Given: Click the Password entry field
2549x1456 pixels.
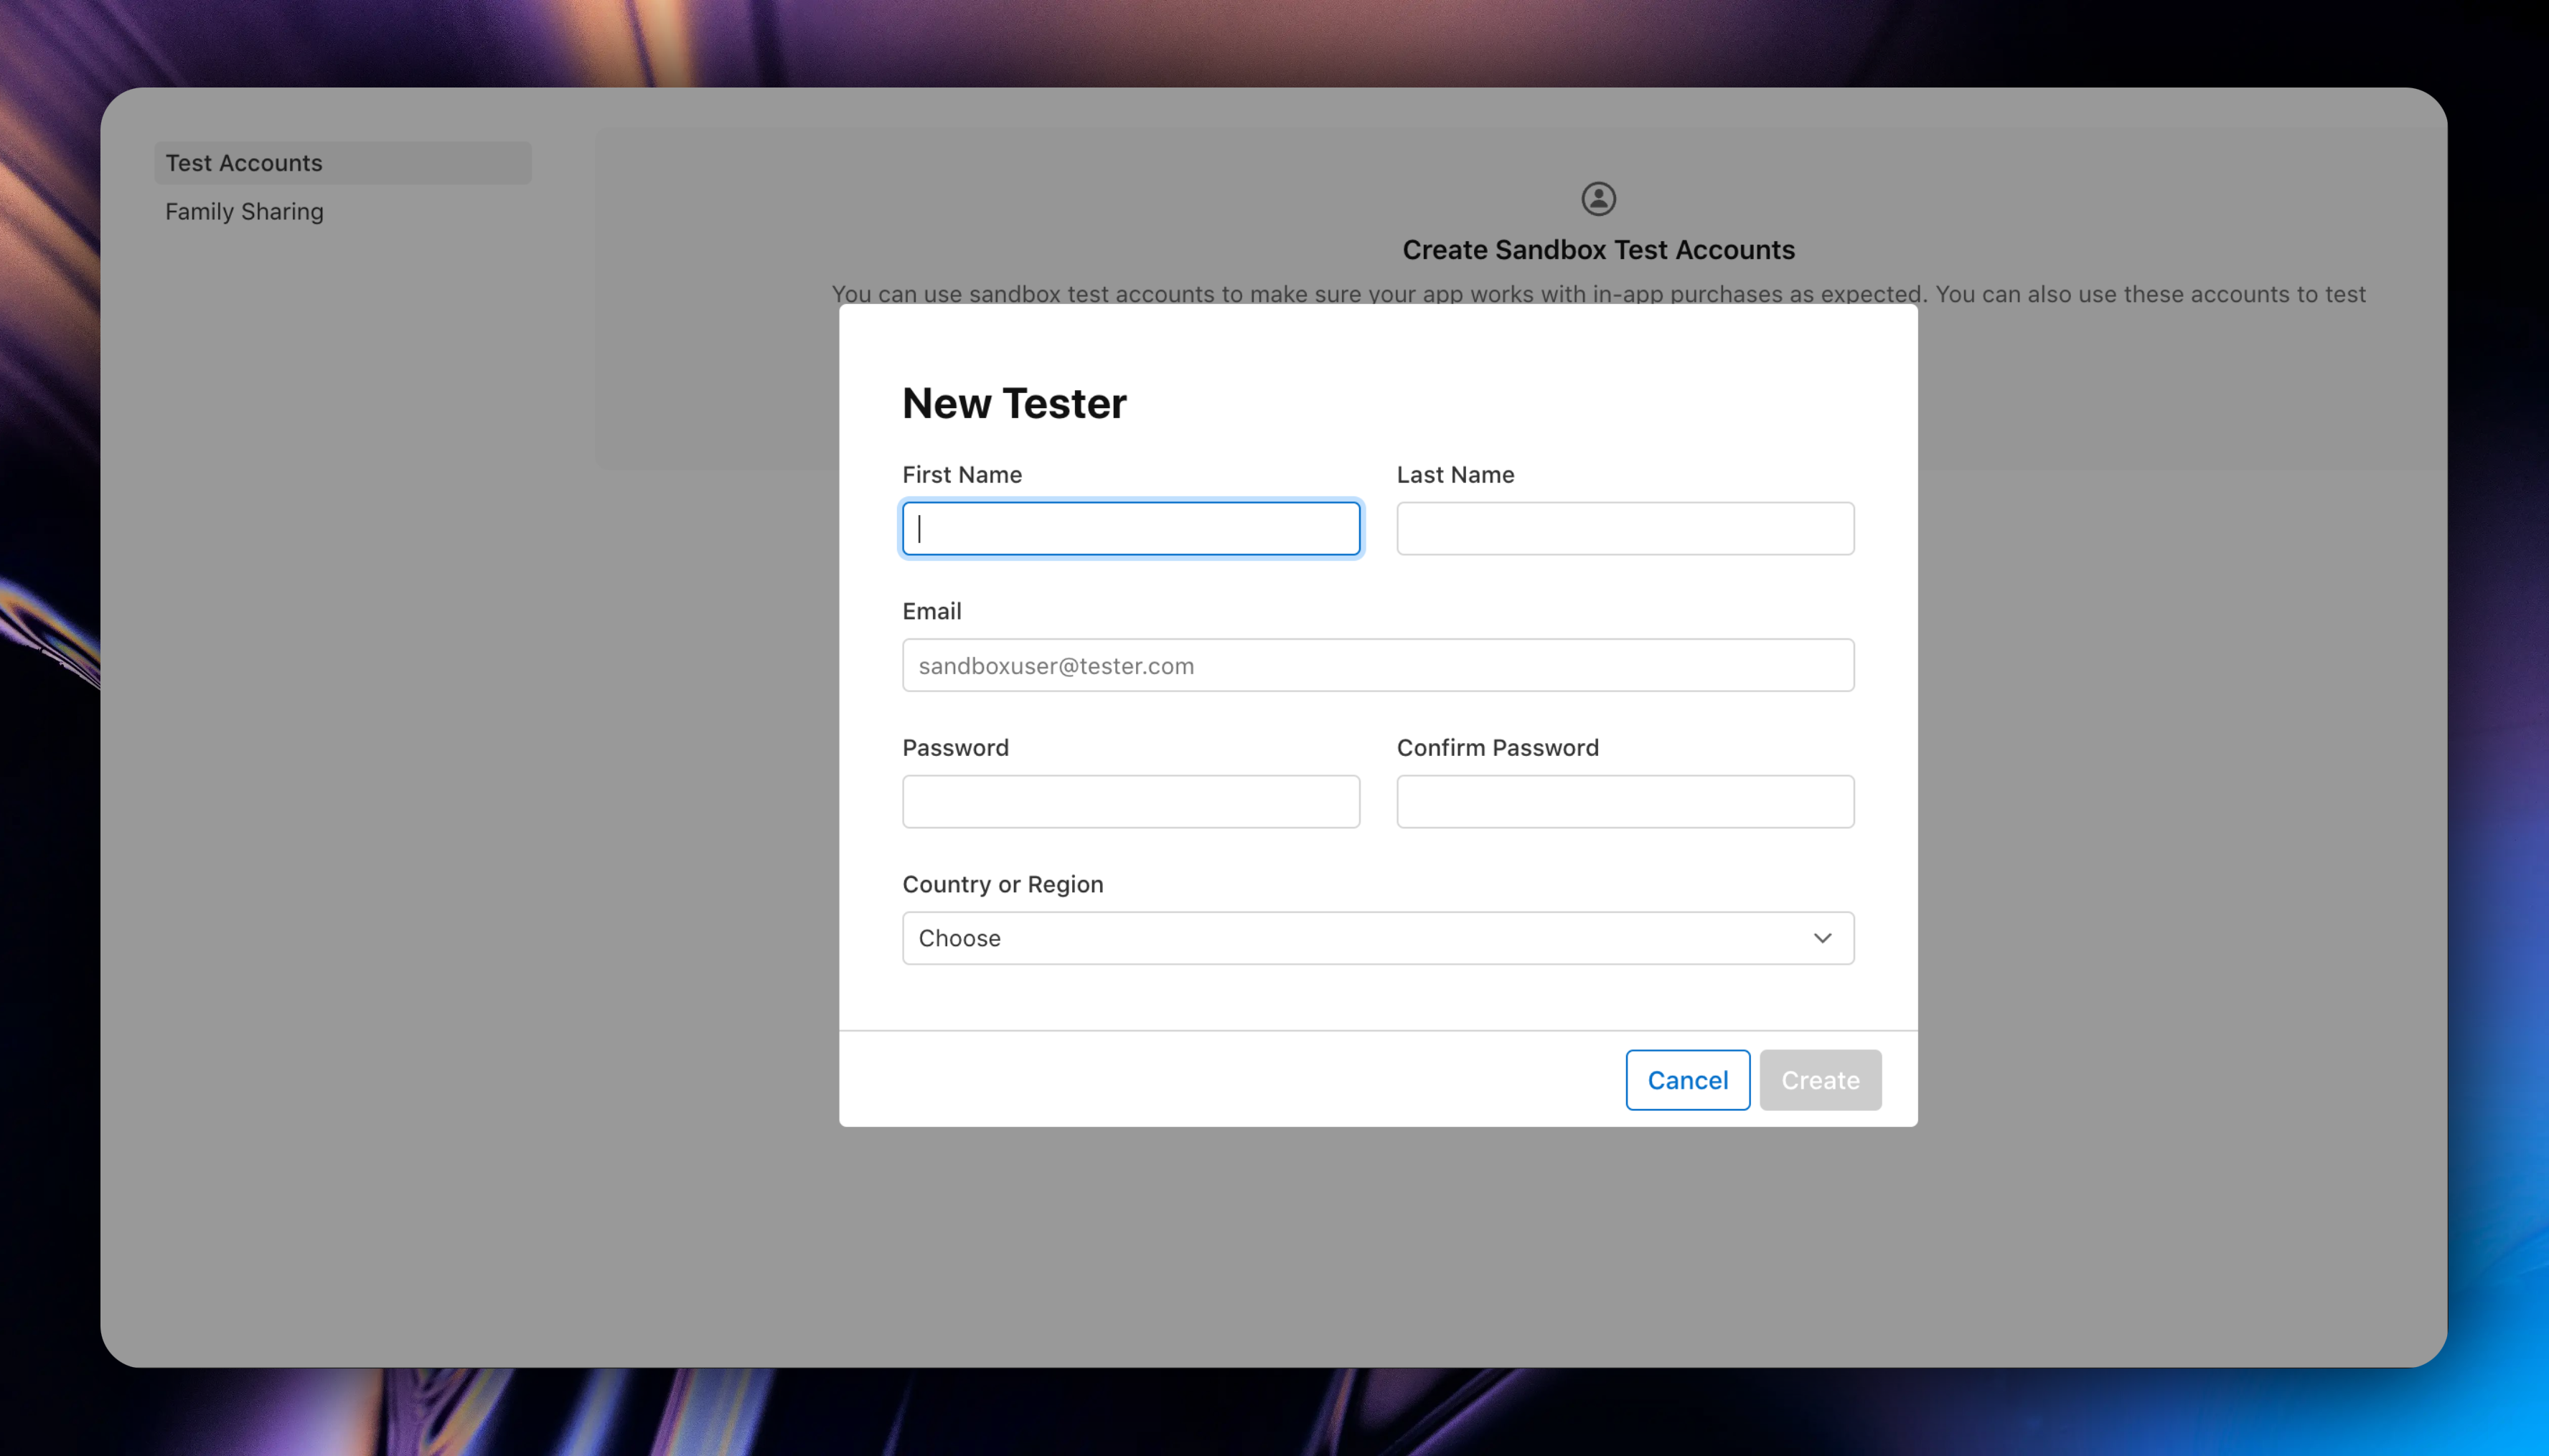Looking at the screenshot, I should [x=1130, y=801].
